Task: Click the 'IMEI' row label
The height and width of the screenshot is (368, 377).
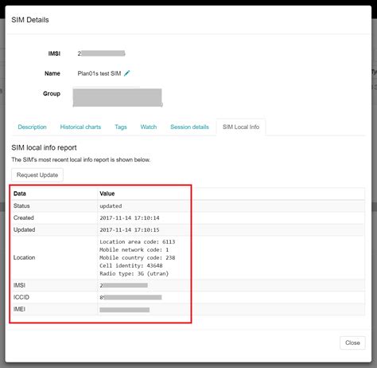Action: click(x=19, y=309)
